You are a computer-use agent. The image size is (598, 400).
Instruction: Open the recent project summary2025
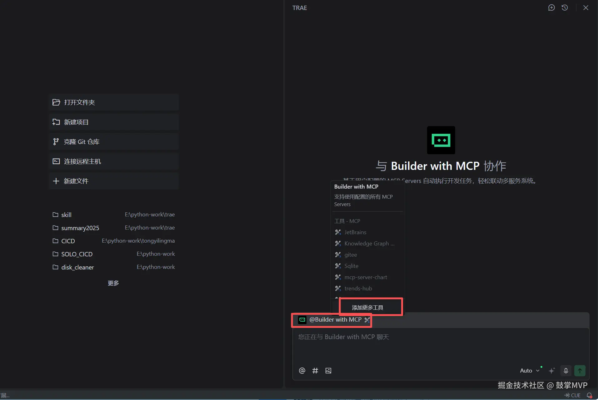click(x=114, y=228)
